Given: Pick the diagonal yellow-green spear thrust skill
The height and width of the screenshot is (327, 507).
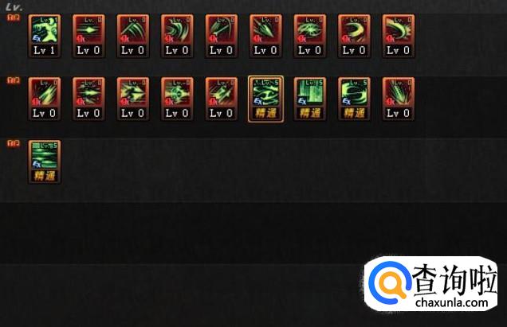Looking at the screenshot, I should [222, 99].
